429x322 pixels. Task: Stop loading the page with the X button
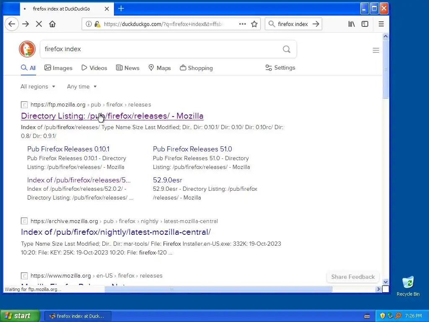[39, 24]
